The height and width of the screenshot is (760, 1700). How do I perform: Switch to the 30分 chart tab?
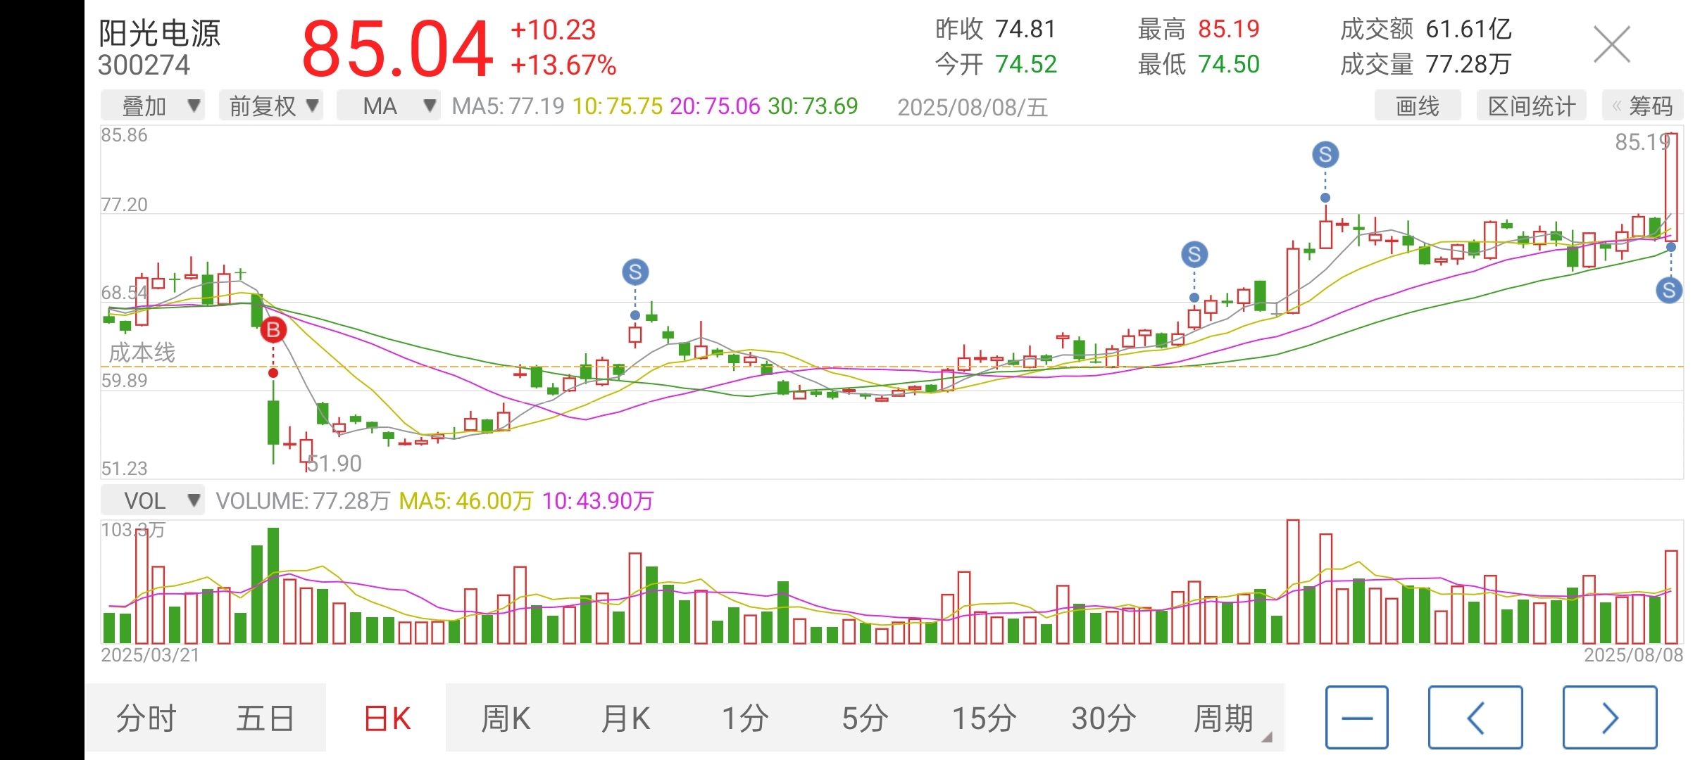tap(1104, 718)
